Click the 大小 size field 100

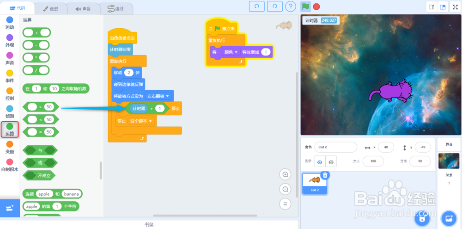click(x=373, y=161)
